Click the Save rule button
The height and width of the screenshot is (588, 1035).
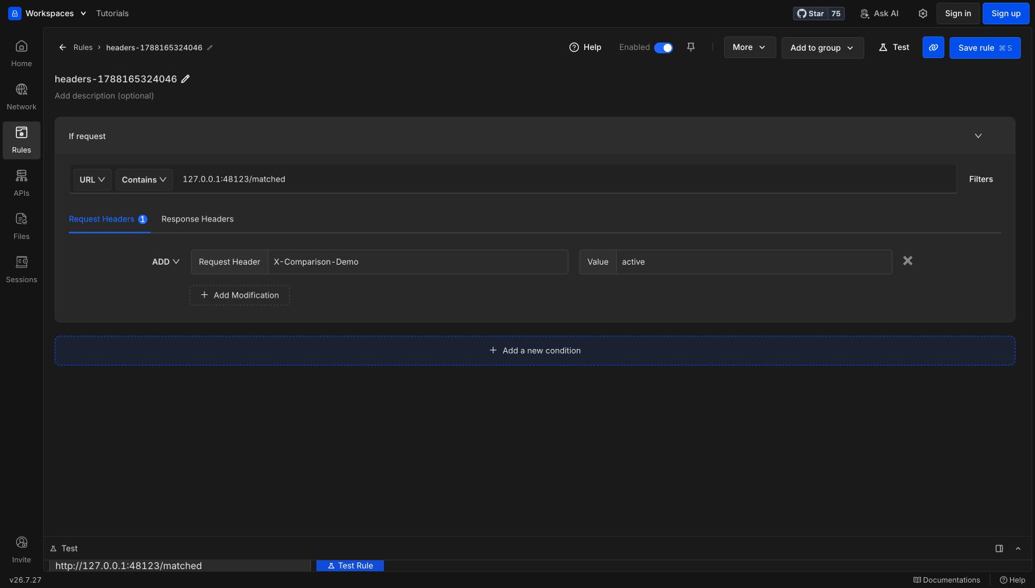985,48
